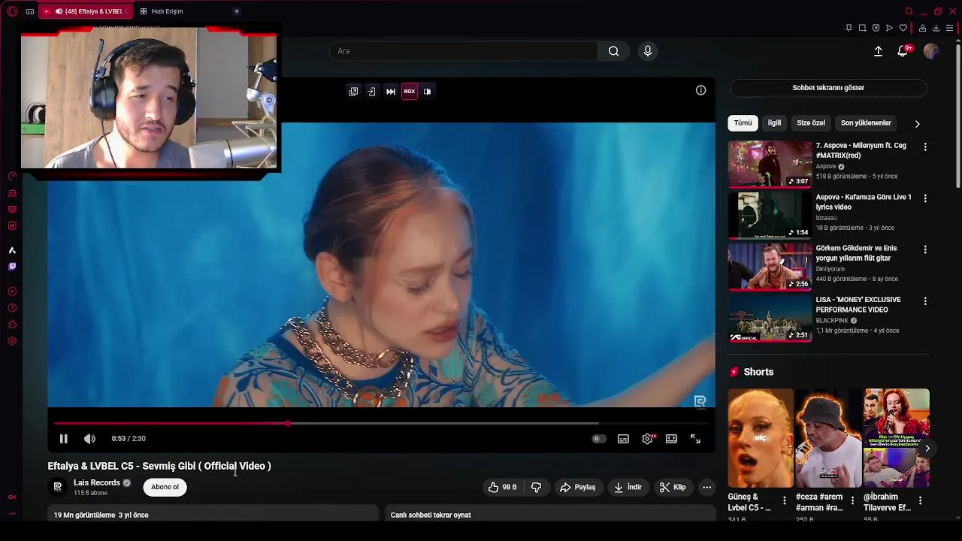Click the Abone ol subscribe button

pyautogui.click(x=165, y=487)
